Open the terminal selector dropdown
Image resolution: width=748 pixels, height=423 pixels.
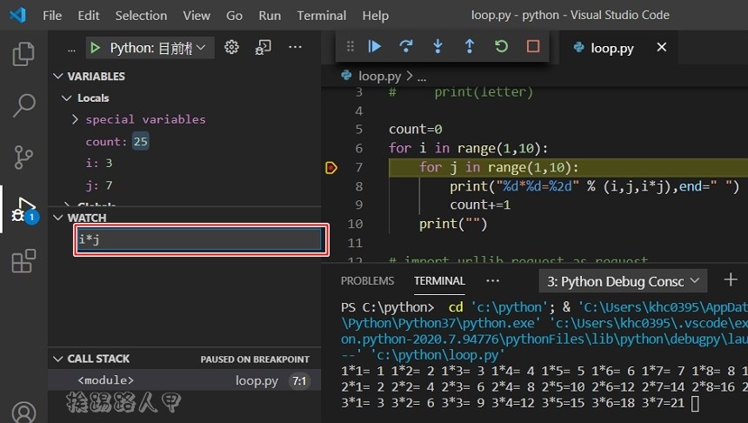pyautogui.click(x=623, y=281)
